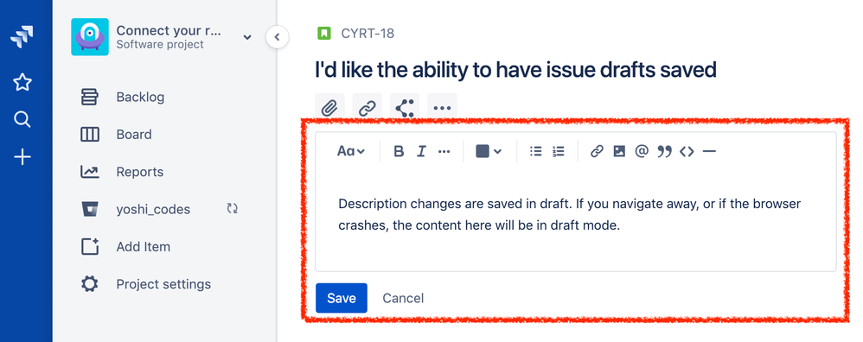Image resolution: width=863 pixels, height=342 pixels.
Task: Click the project avatar icon
Action: tap(90, 37)
